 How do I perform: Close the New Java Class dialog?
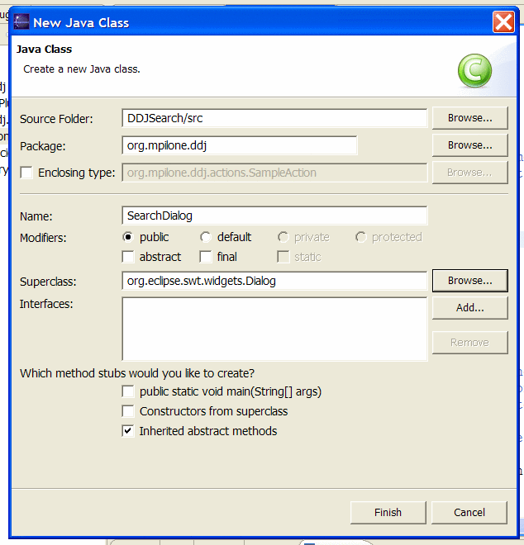click(x=503, y=22)
